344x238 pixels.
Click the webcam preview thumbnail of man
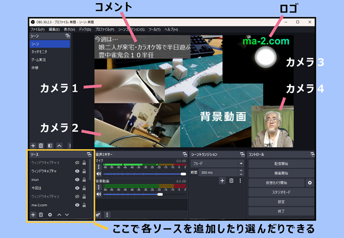coord(273,127)
